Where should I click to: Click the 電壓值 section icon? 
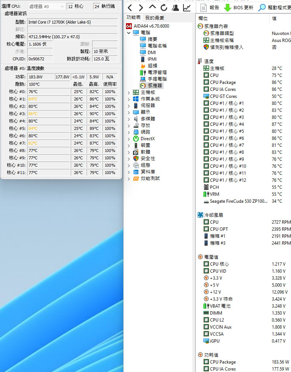pyautogui.click(x=200, y=257)
